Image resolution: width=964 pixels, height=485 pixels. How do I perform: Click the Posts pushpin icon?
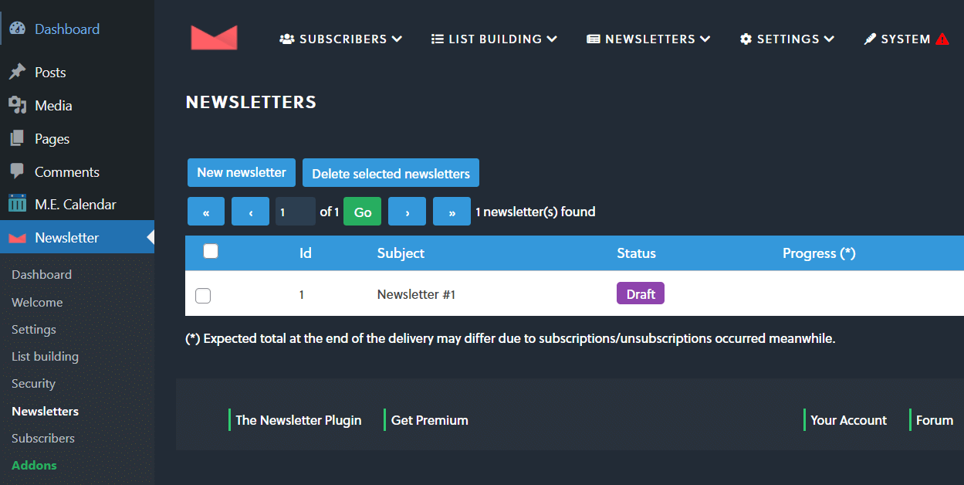[x=17, y=73]
